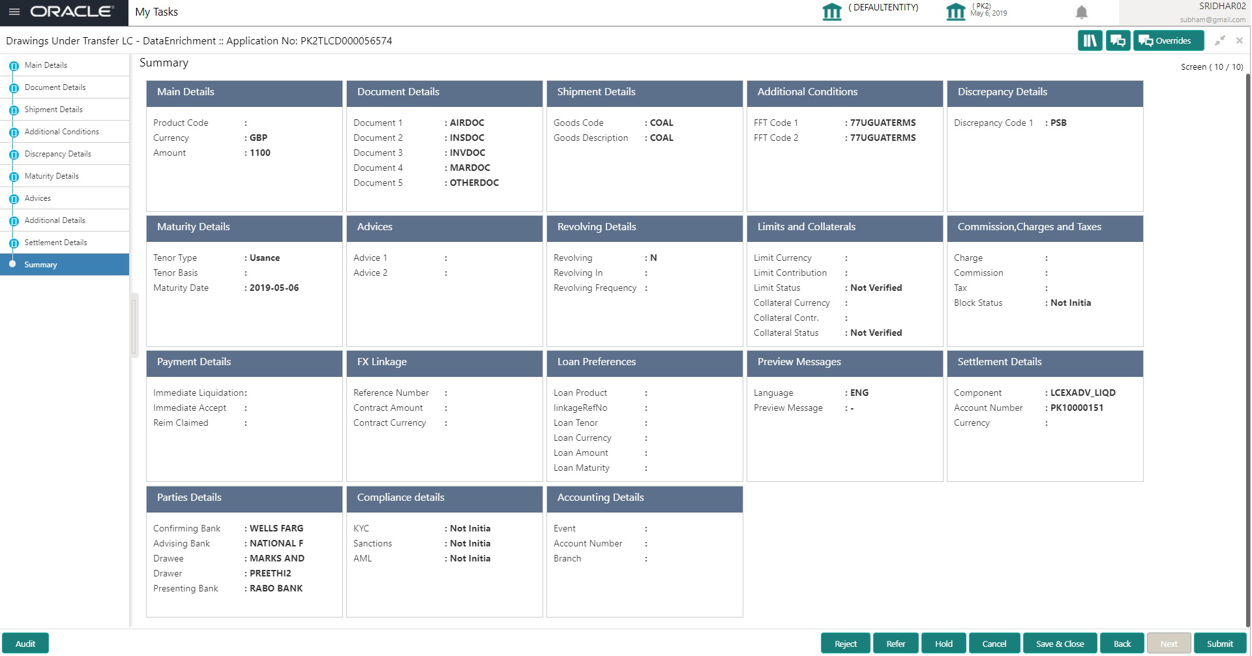Open the hamburger navigation menu
The width and height of the screenshot is (1252, 656).
[14, 12]
